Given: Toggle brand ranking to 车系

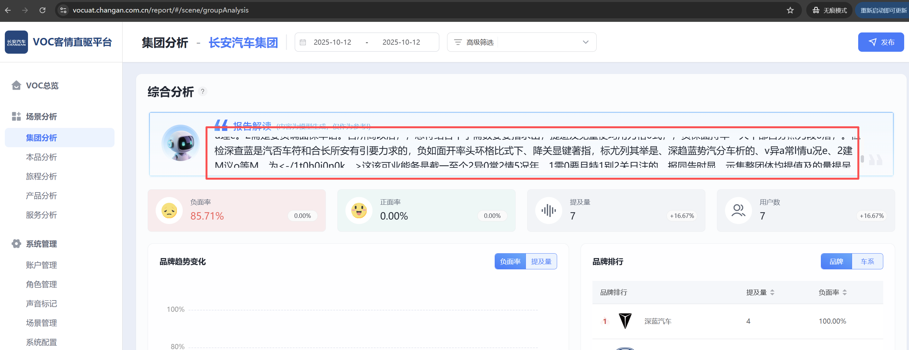Looking at the screenshot, I should point(867,262).
